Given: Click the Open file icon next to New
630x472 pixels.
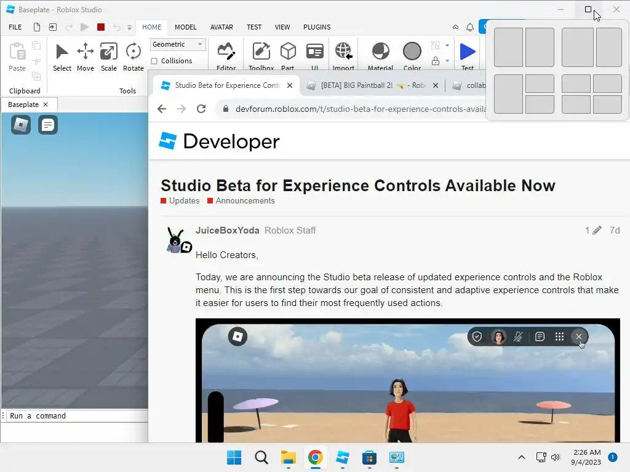Looking at the screenshot, I should point(53,27).
